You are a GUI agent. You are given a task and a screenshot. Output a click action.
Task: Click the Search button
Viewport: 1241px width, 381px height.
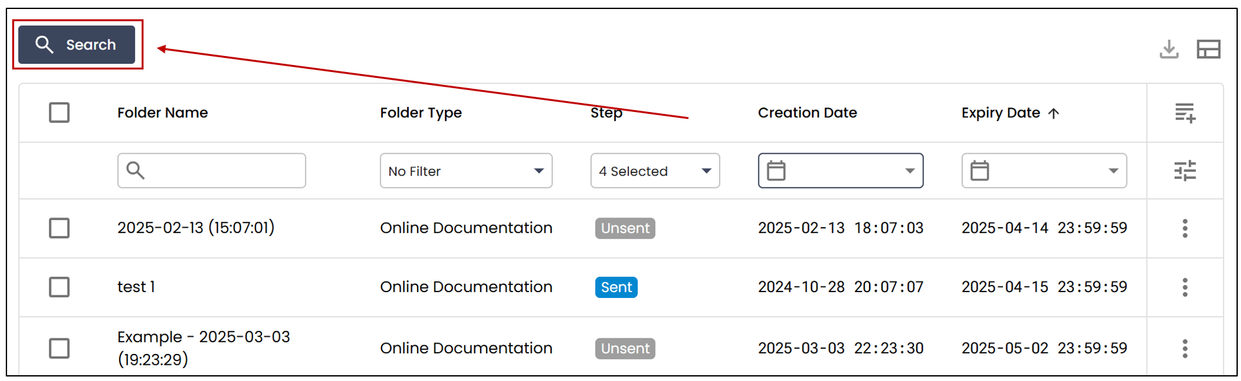(77, 44)
